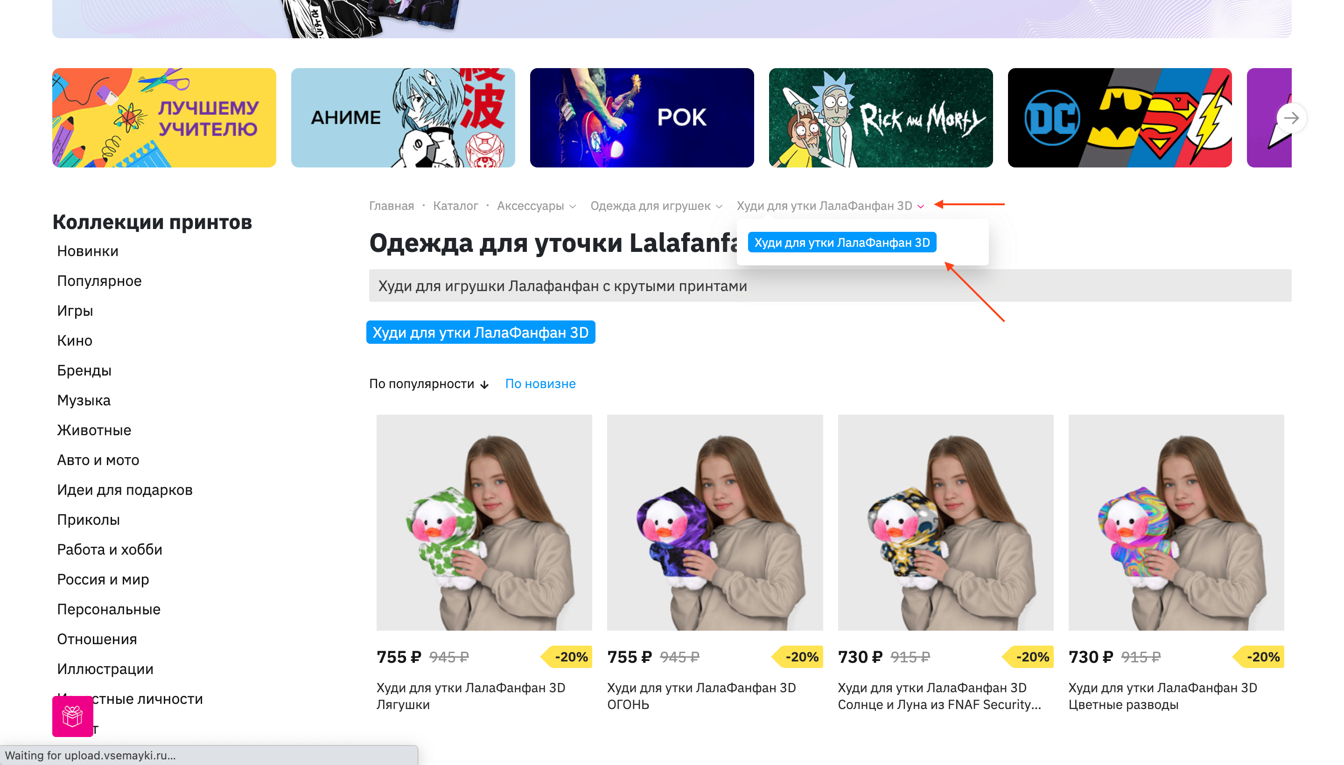Click the Каталог breadcrumb link
This screenshot has height=765, width=1344.
(456, 205)
